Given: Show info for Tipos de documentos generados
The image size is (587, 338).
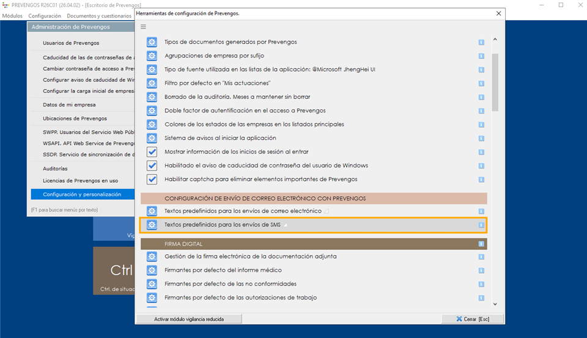Looking at the screenshot, I should pos(481,42).
